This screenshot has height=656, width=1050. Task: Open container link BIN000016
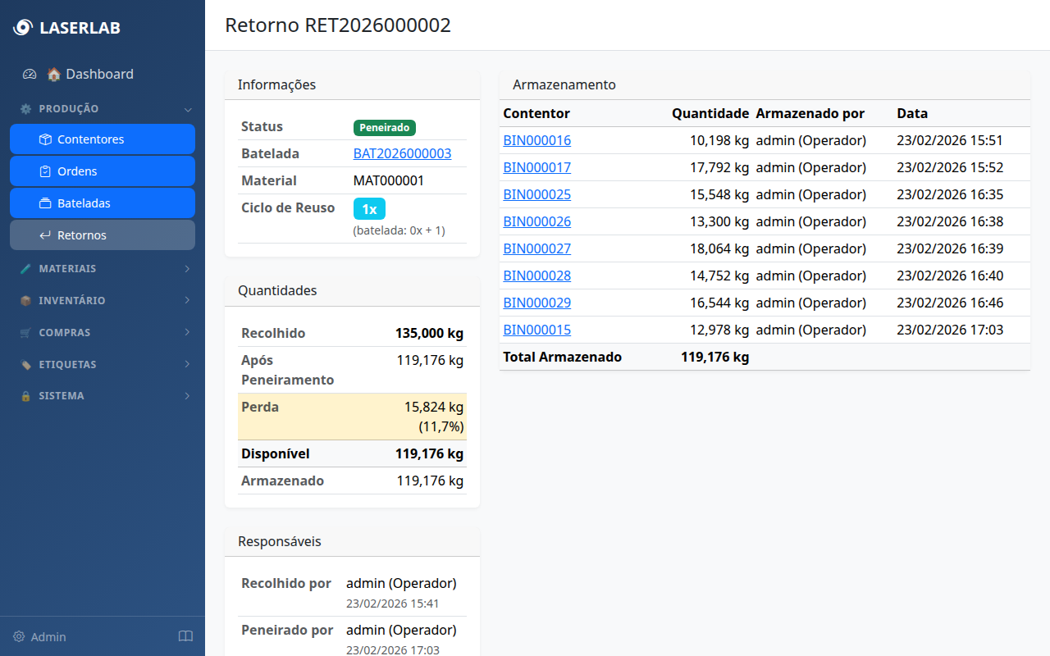(536, 140)
